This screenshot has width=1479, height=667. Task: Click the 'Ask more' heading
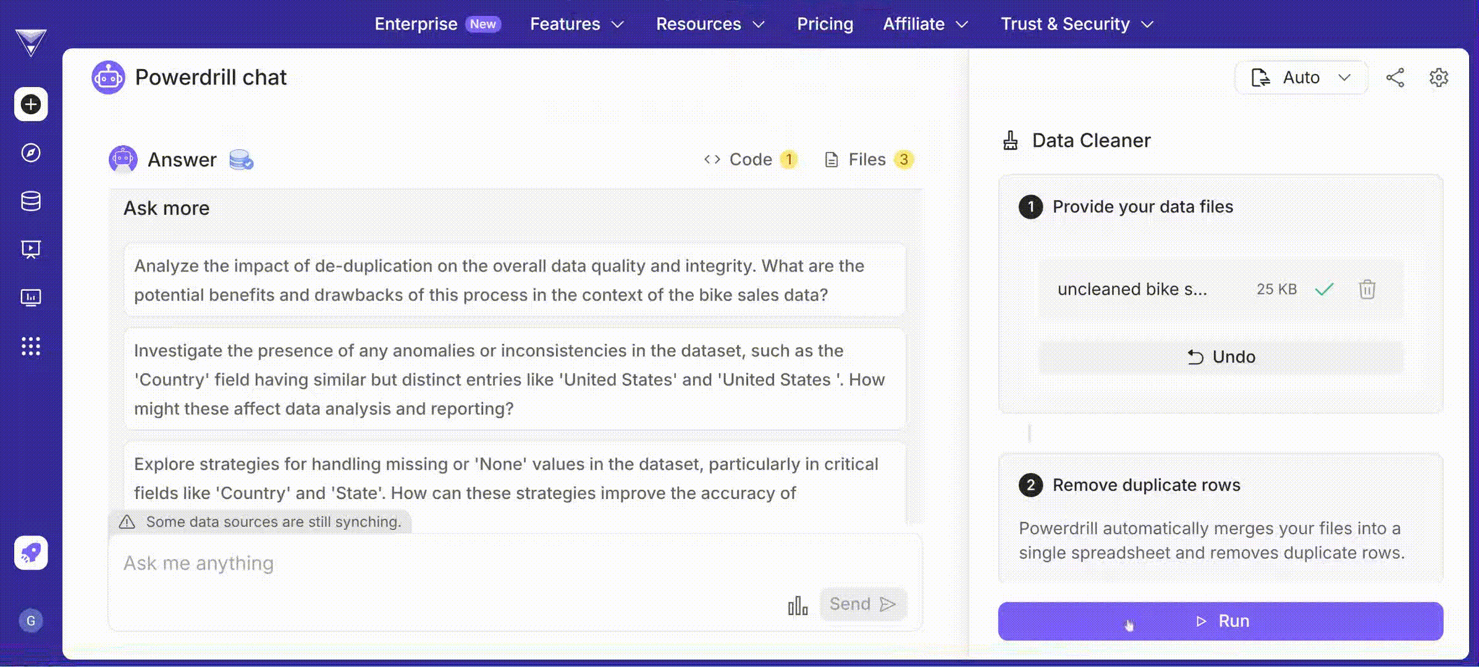click(x=166, y=208)
